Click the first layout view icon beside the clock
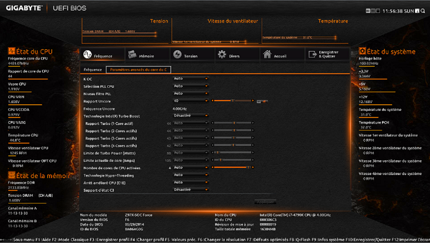430x243 pixels. [368, 11]
